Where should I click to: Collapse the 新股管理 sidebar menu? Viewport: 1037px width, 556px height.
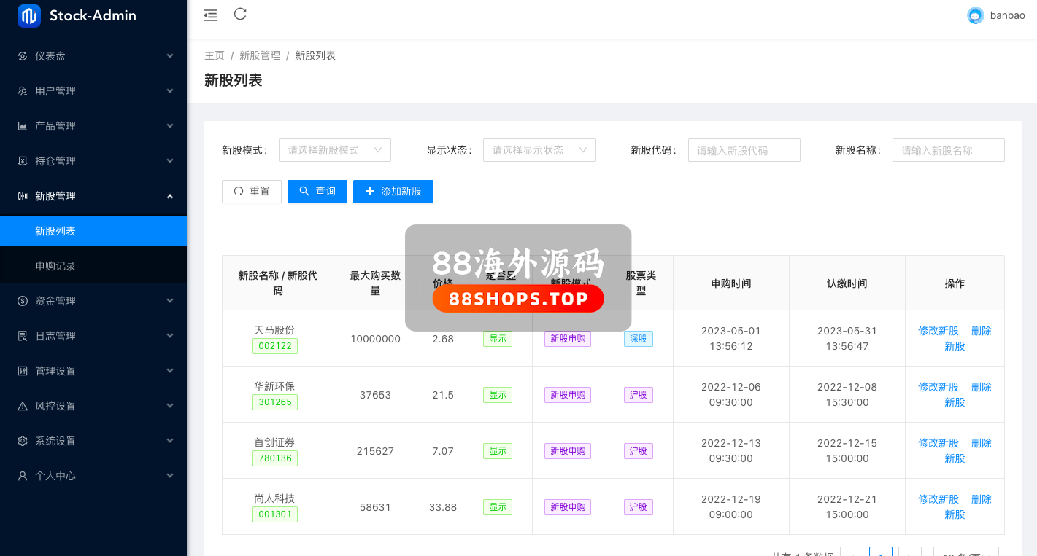93,196
